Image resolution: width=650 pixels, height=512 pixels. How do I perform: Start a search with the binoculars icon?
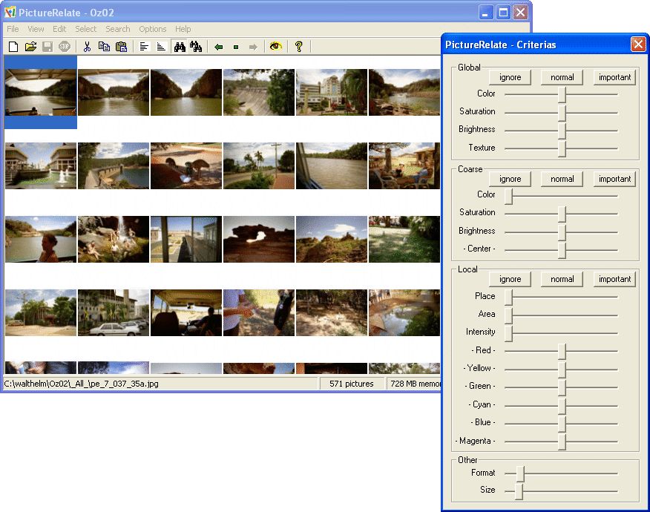tap(181, 46)
